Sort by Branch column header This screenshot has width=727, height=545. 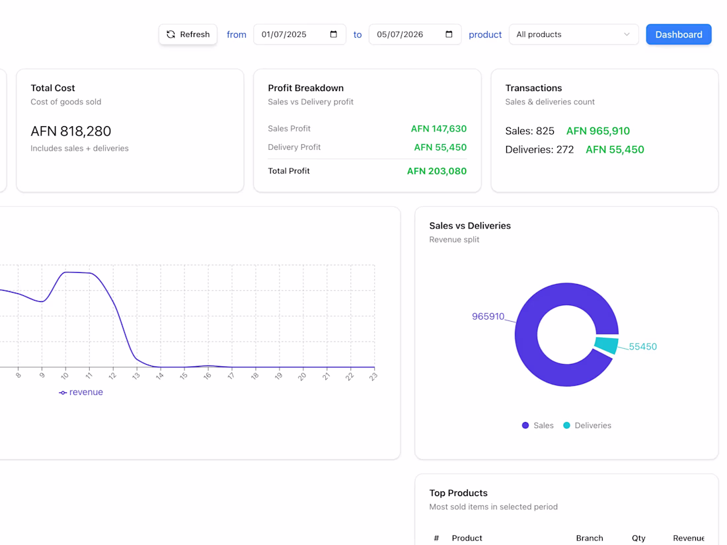tap(590, 538)
